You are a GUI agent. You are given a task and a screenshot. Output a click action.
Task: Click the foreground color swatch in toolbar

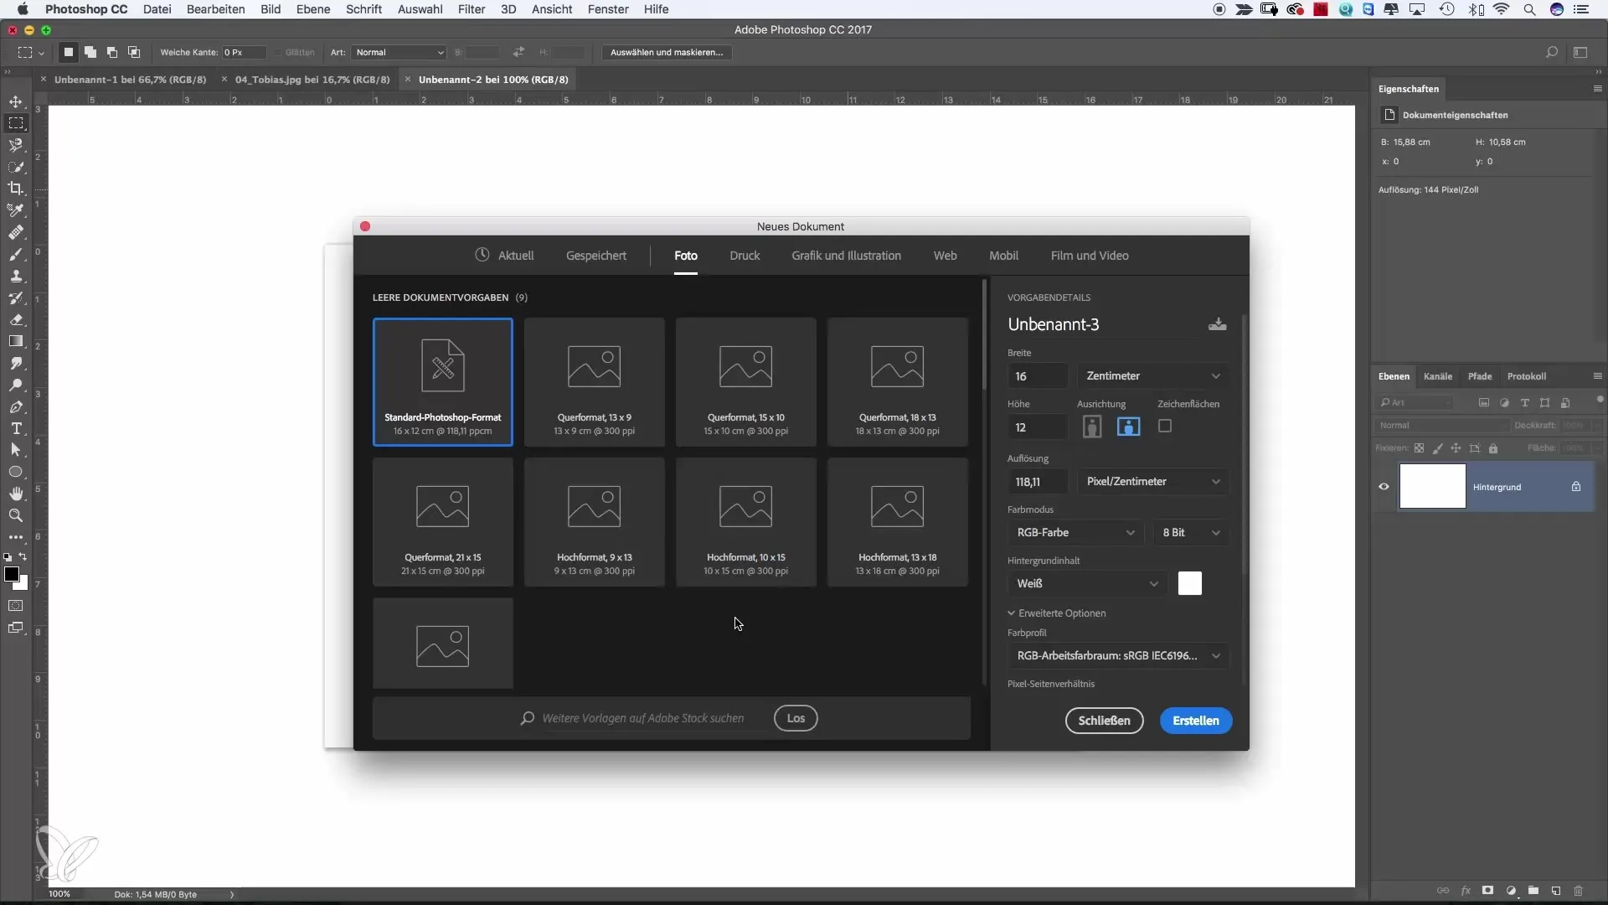[x=12, y=574]
